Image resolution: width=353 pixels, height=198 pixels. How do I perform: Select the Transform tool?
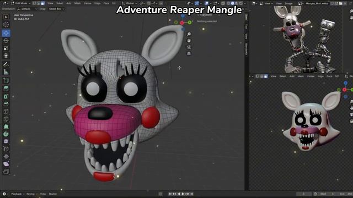(6, 56)
